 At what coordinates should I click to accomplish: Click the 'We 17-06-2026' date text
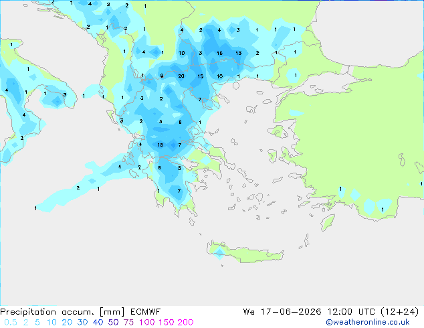(282, 312)
